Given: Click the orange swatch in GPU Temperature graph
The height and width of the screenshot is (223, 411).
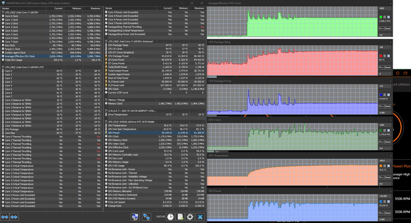Looking at the screenshot, I should [x=381, y=166].
